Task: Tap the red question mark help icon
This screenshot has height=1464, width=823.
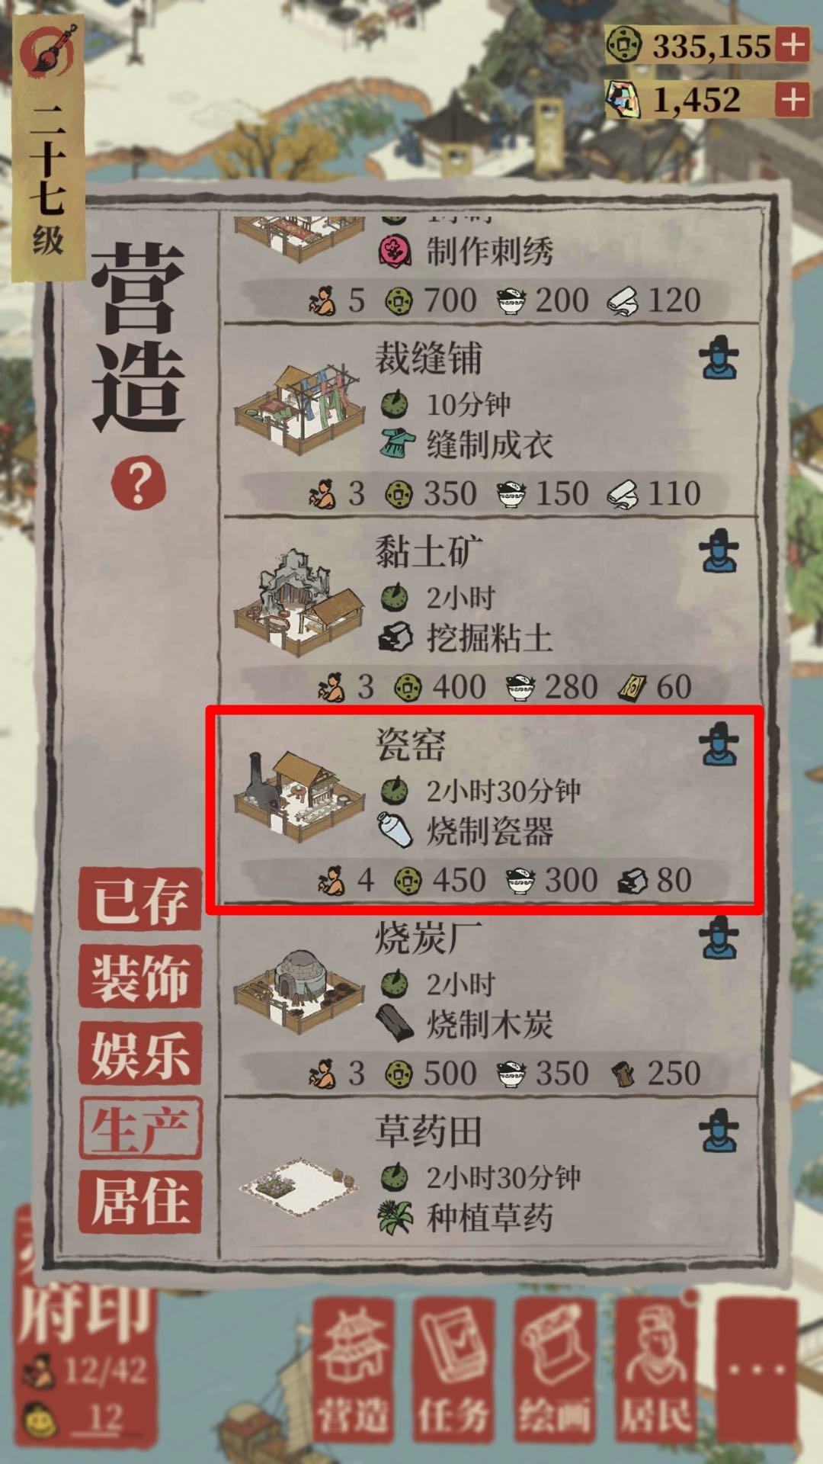Action: pos(138,483)
